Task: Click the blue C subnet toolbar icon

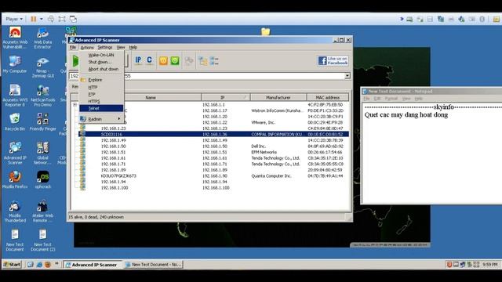Action: pos(150,60)
